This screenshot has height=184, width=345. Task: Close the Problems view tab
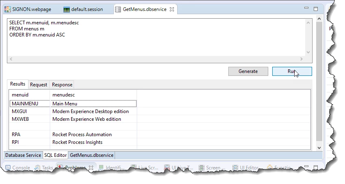point(91,168)
